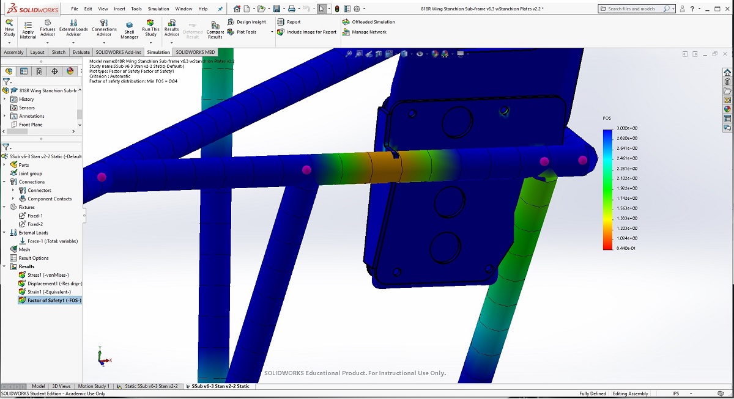
Task: Open Connections Advisor tool
Action: (104, 27)
